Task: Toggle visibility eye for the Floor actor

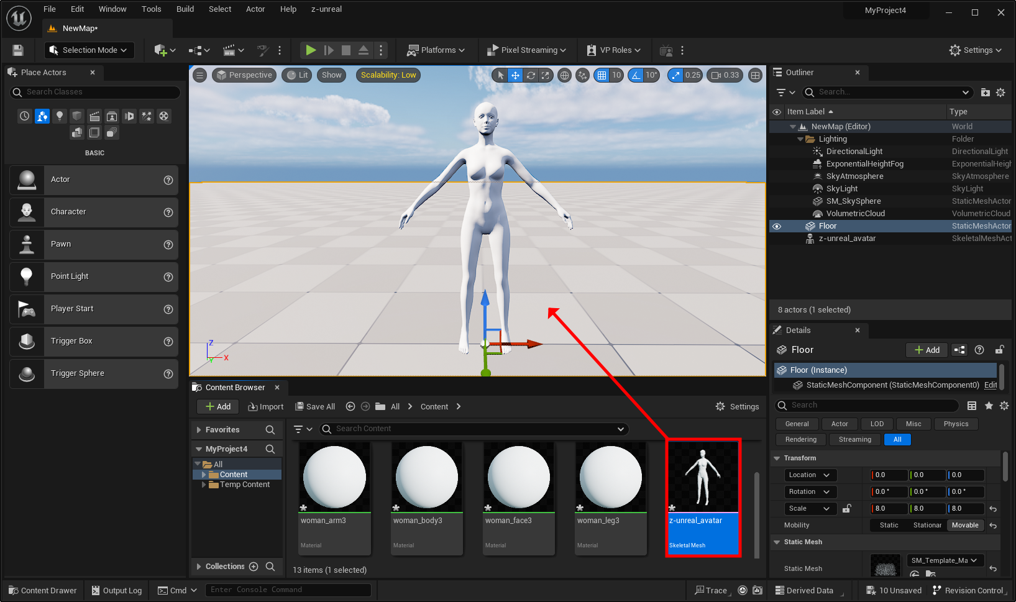Action: (x=777, y=226)
